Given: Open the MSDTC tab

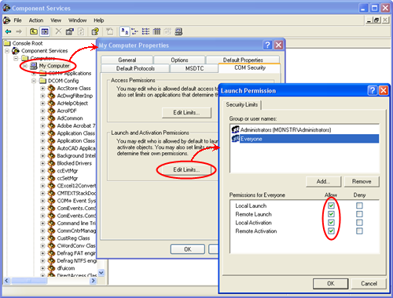Looking at the screenshot, I should (194, 68).
